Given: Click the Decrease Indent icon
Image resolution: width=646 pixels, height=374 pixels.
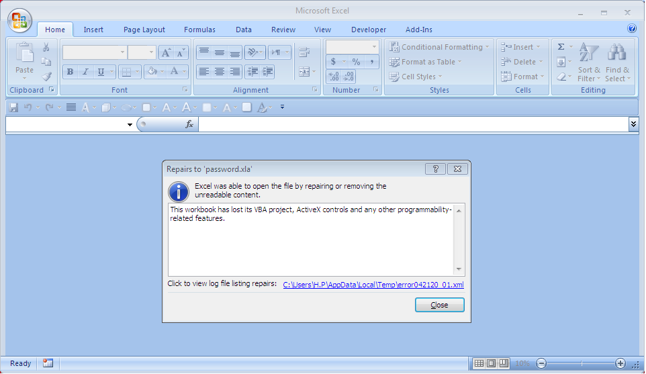Looking at the screenshot, I should click(x=252, y=72).
